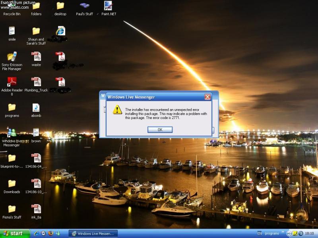Select the 'smile' text document icon
Viewport: 318px width, 238px height.
12,34
